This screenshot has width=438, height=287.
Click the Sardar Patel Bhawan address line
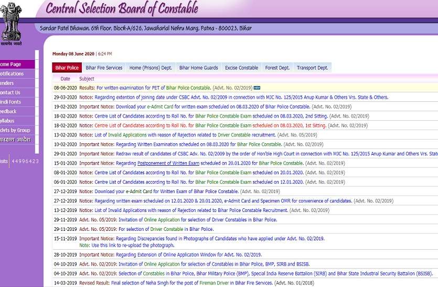145,28
